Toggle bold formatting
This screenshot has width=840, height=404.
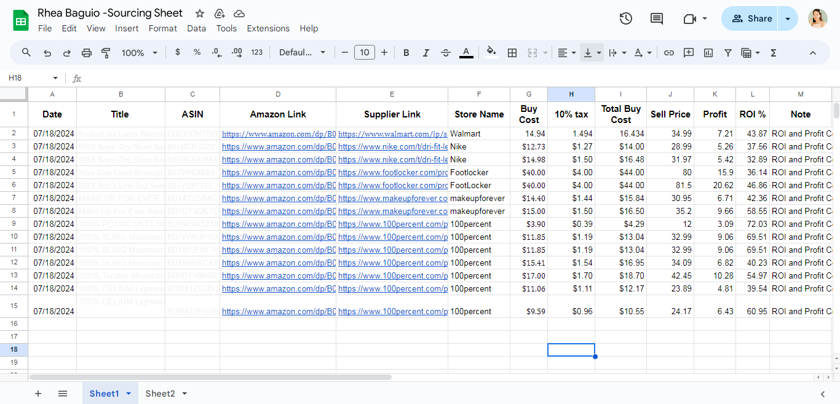(406, 53)
